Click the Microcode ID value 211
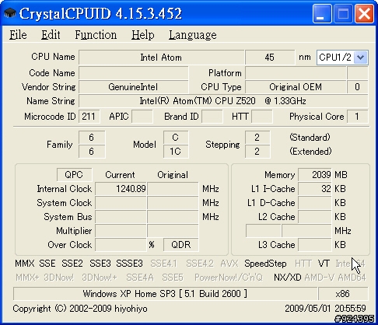The image size is (378, 325). pos(89,117)
